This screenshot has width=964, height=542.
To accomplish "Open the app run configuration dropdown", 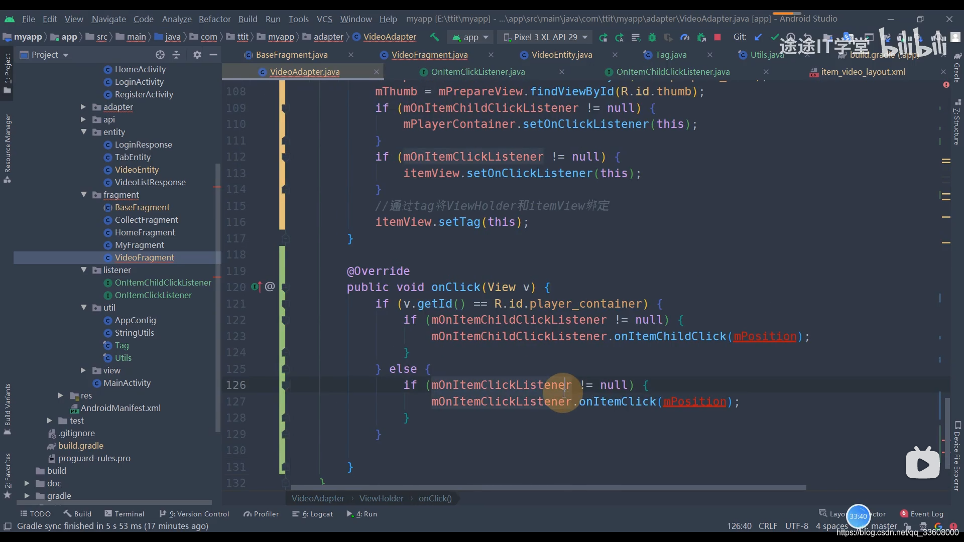I will [x=470, y=37].
